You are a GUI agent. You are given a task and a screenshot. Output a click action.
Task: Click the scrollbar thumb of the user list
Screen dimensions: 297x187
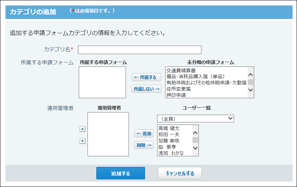(195, 140)
